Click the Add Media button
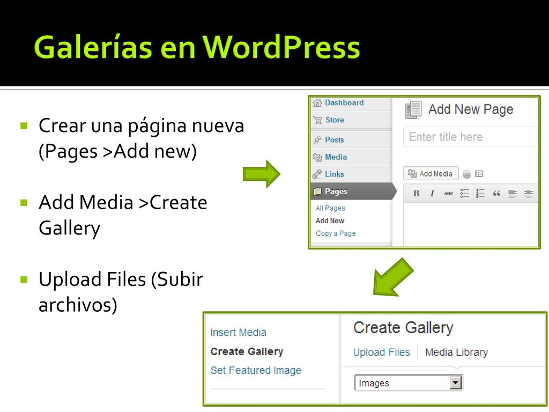This screenshot has height=412, width=549. (431, 173)
